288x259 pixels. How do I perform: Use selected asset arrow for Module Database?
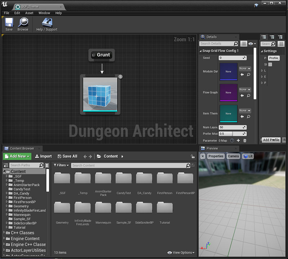242,74
